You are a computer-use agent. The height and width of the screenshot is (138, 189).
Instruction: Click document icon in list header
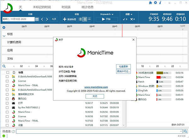(x=14, y=72)
